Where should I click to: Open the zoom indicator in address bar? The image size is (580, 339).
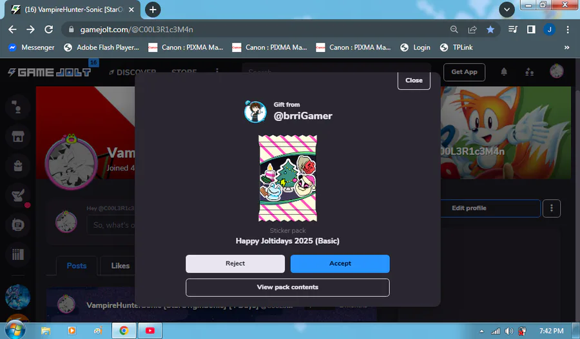[454, 30]
